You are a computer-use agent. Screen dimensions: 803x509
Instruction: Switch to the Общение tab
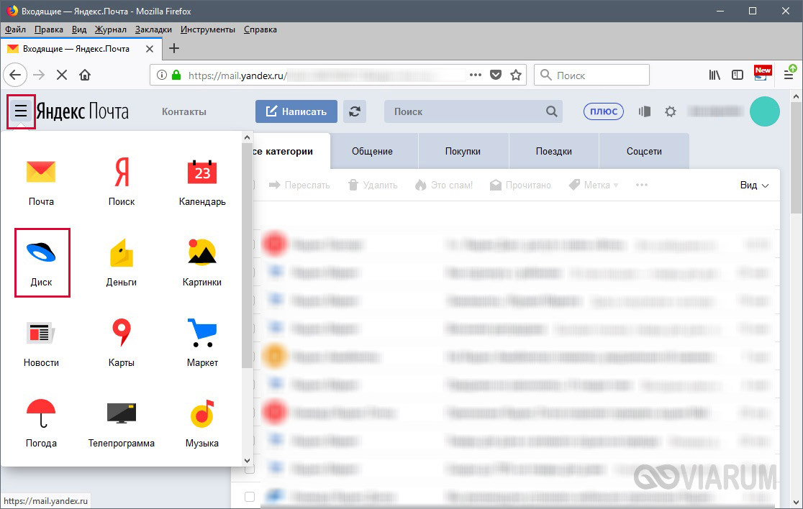click(372, 152)
